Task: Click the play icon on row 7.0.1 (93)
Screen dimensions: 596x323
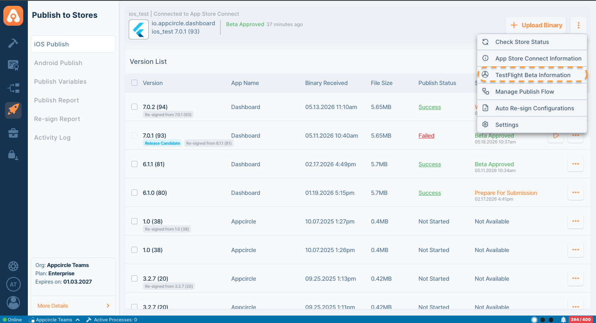Action: tap(556, 136)
